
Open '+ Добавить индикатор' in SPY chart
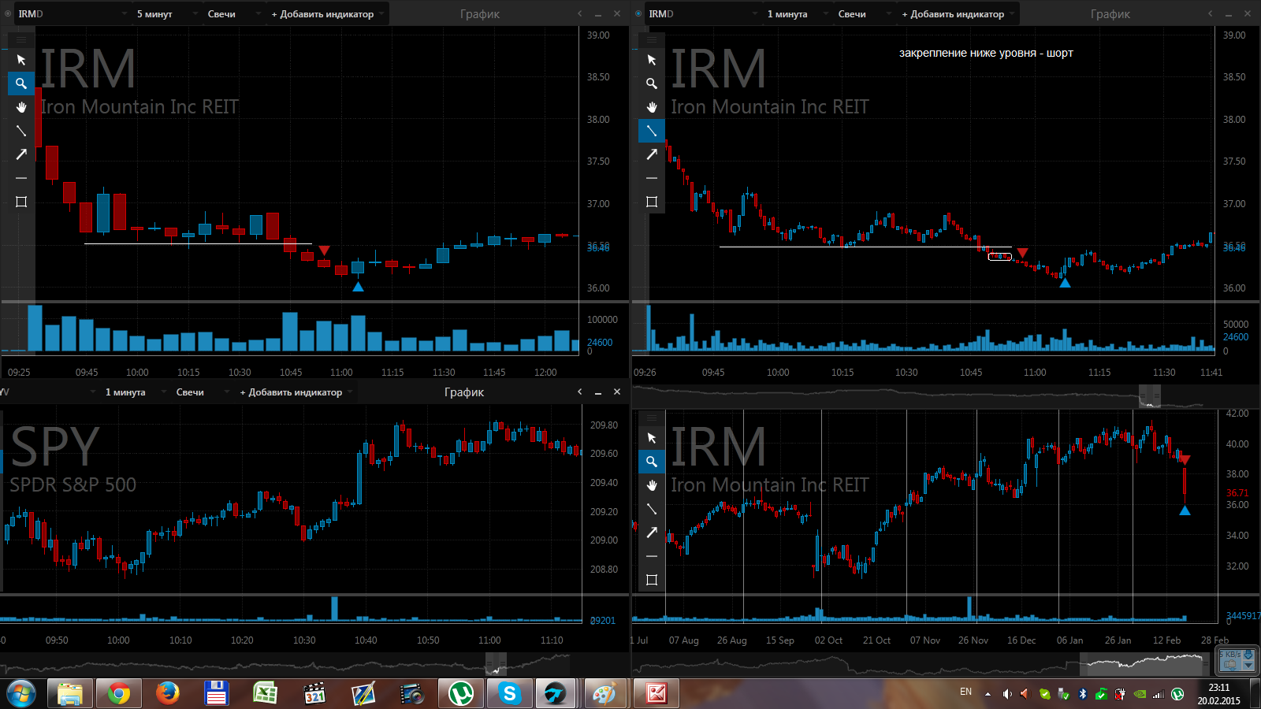pos(296,392)
